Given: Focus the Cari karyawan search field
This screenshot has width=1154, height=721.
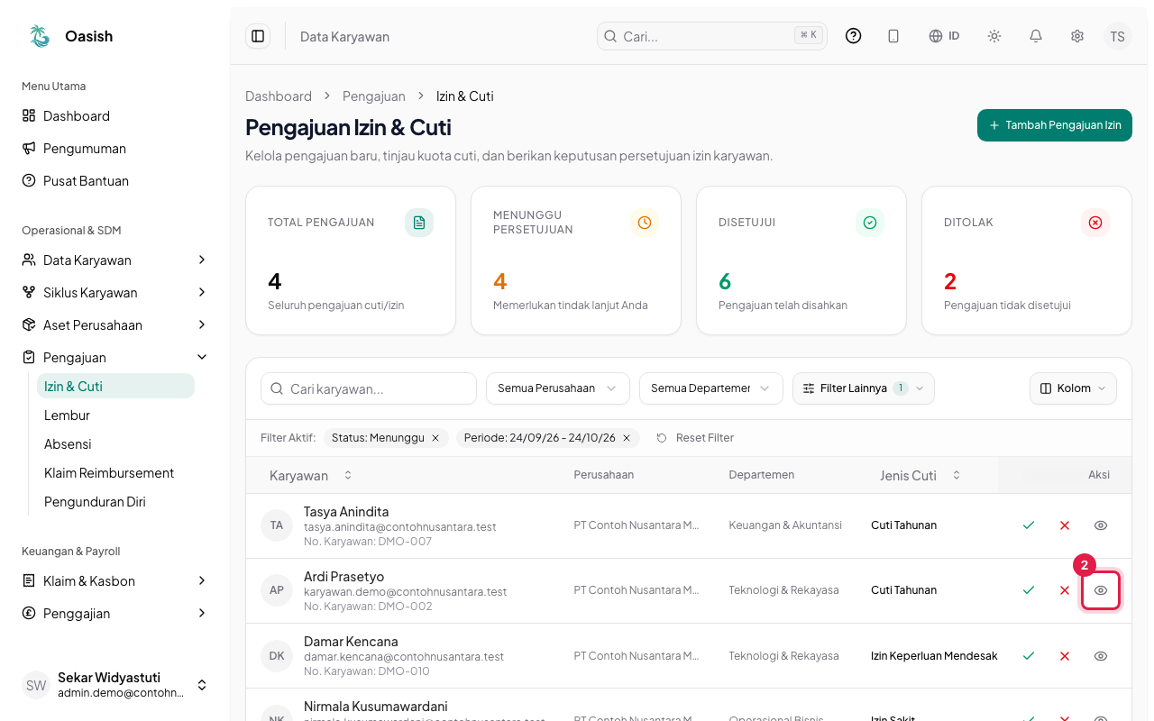Looking at the screenshot, I should point(369,388).
